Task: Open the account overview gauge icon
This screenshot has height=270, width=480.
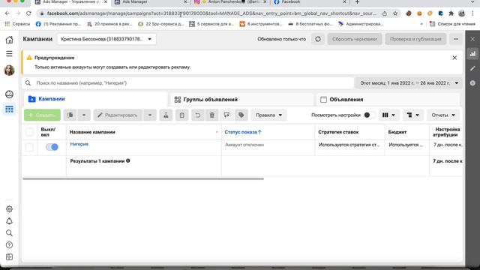Action: [10, 94]
